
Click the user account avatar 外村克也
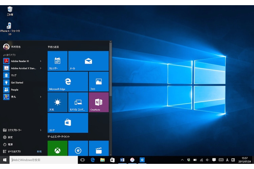coord(6,47)
